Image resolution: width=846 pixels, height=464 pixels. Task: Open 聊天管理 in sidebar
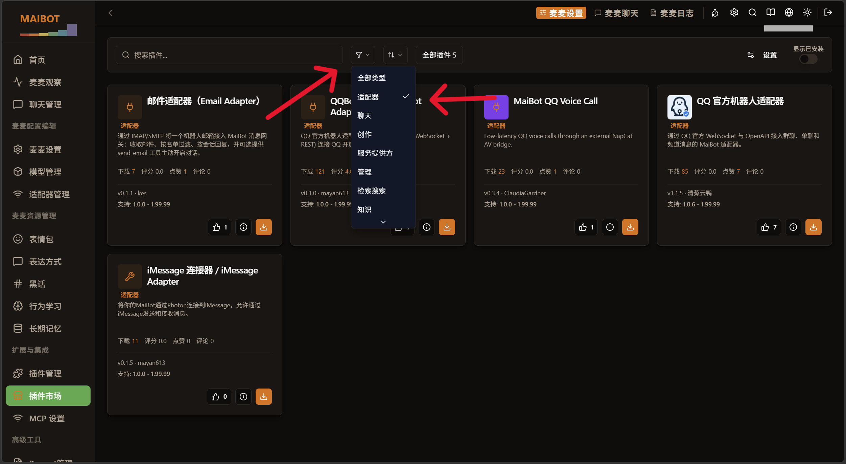click(x=48, y=105)
